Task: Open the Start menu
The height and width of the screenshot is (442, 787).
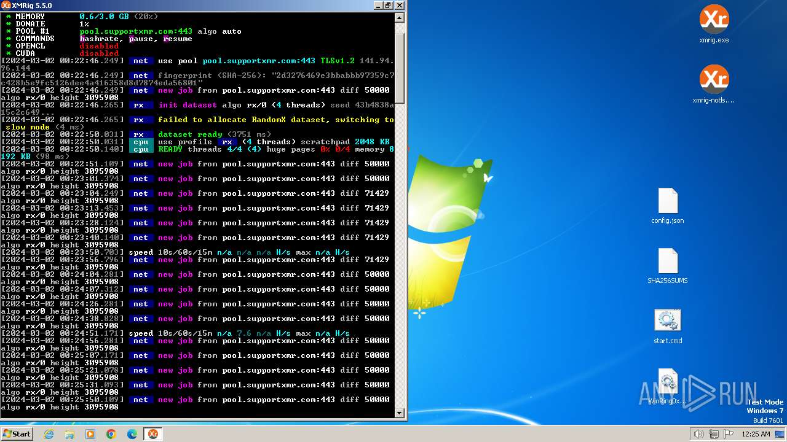Action: (17, 433)
